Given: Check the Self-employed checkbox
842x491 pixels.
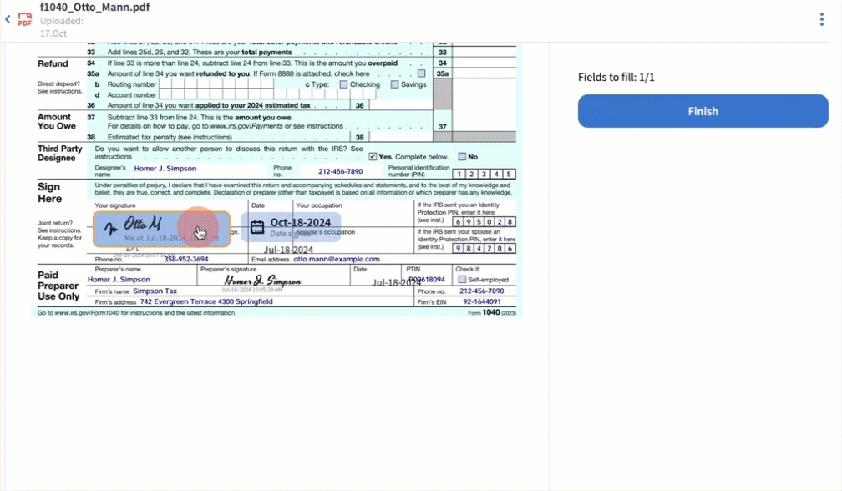Looking at the screenshot, I should coord(461,280).
